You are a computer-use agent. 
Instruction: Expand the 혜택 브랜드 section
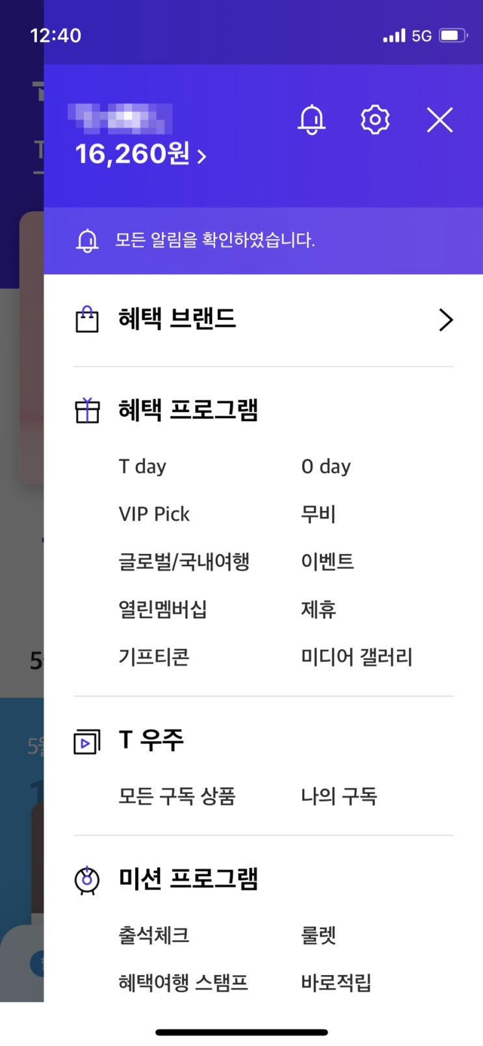(446, 320)
